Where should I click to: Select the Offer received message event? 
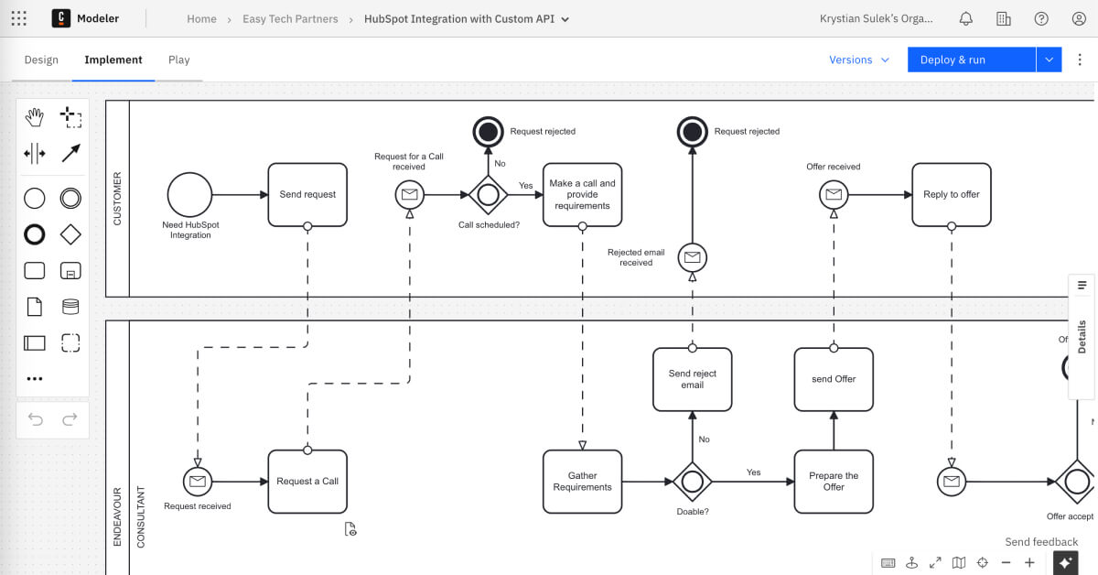point(834,195)
